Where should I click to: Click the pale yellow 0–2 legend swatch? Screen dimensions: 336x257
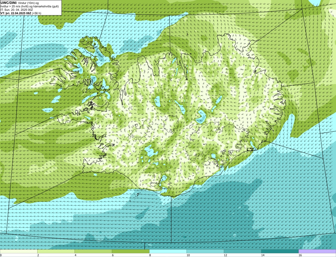point(19,251)
